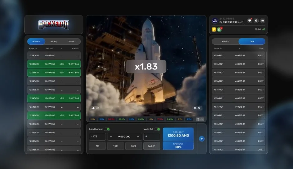Image resolution: width=293 pixels, height=169 pixels.
Task: Click the Time column header
Action: [x=261, y=49]
